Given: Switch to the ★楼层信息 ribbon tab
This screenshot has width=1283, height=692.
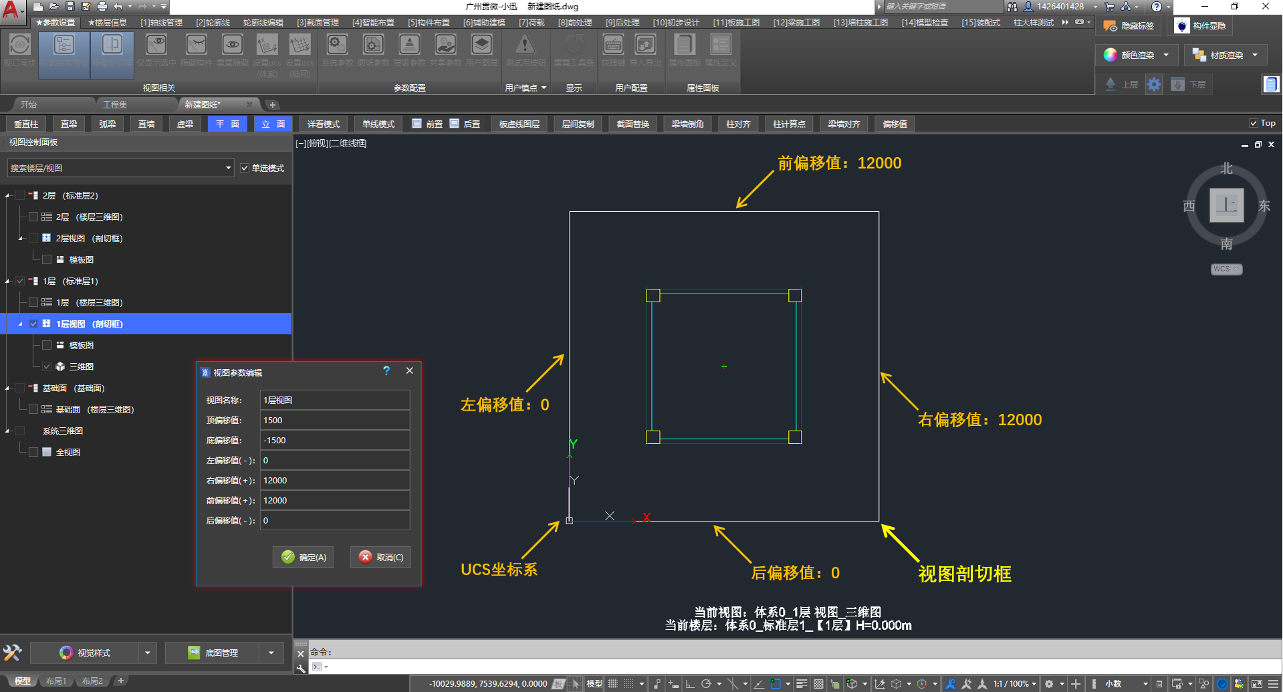Looking at the screenshot, I should coord(107,23).
